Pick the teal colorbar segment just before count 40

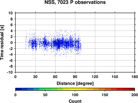[x=36, y=89]
